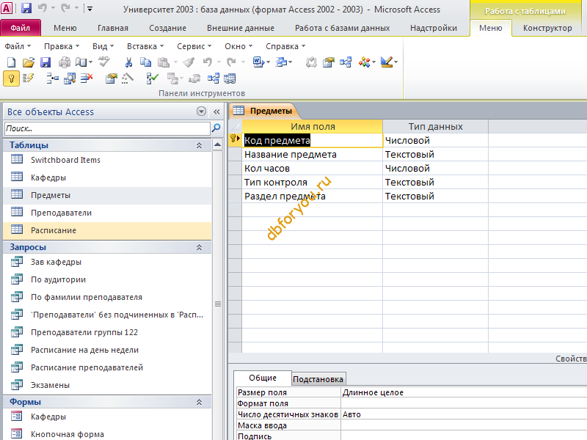Screen dimensions: 587x440
Task: Open the Paste options dropdown arrow
Action: coord(175,62)
